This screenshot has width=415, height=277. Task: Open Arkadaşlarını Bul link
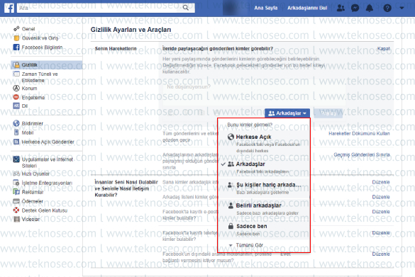click(x=307, y=8)
